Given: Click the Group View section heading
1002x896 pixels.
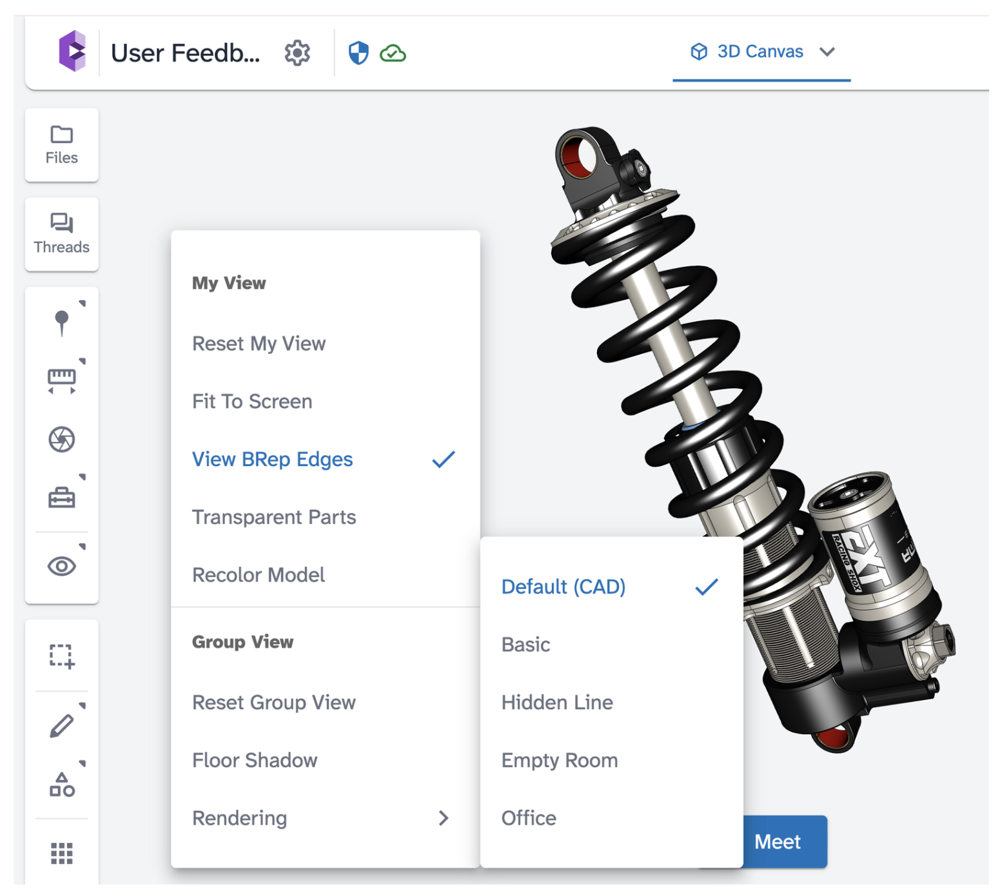Looking at the screenshot, I should click(x=243, y=642).
